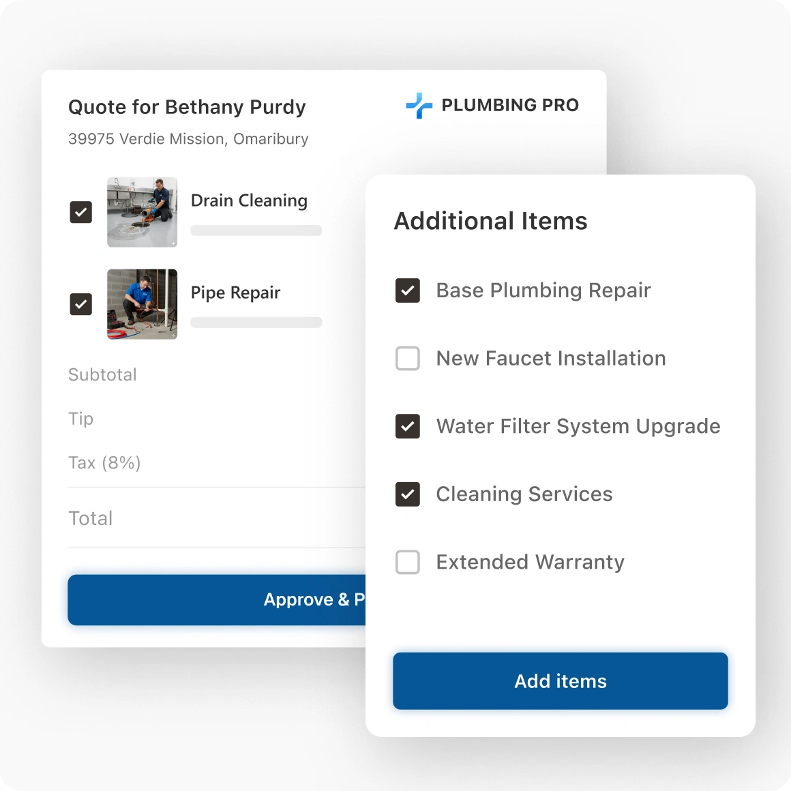Viewport: 791px width, 791px height.
Task: Uncheck the Pipe Repair checkbox
Action: point(81,304)
